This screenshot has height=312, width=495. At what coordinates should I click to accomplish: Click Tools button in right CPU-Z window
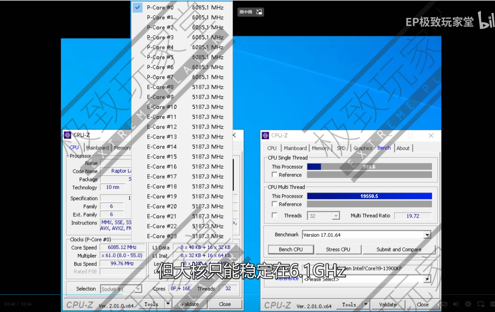click(349, 305)
